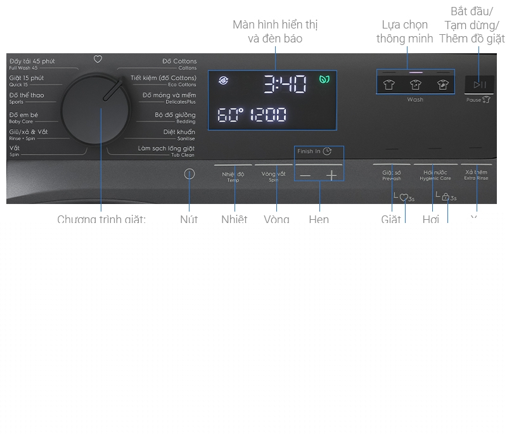This screenshot has height=434, width=507.
Task: Tap the Finish In clock icon
Action: point(327,151)
